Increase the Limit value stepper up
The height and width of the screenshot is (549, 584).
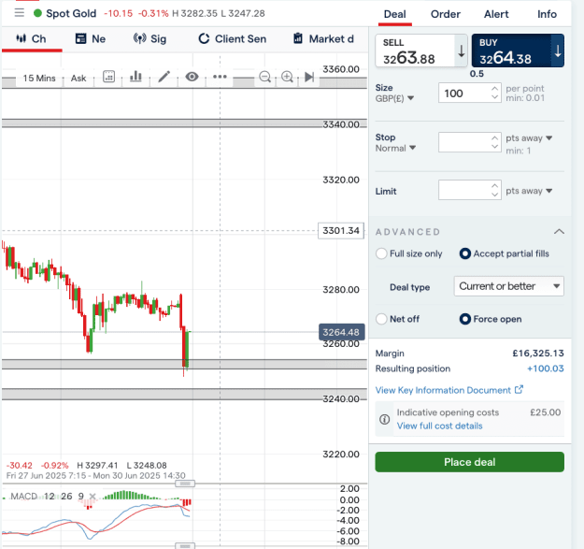tap(494, 185)
